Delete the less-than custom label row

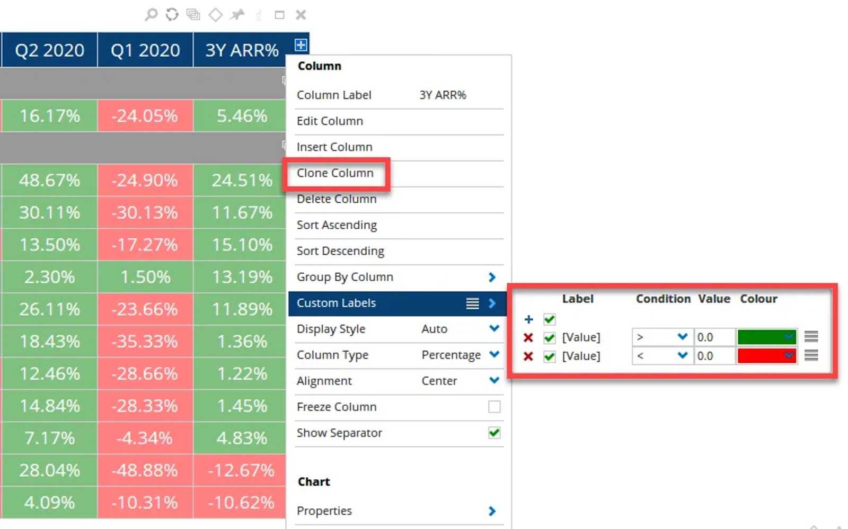coord(528,356)
